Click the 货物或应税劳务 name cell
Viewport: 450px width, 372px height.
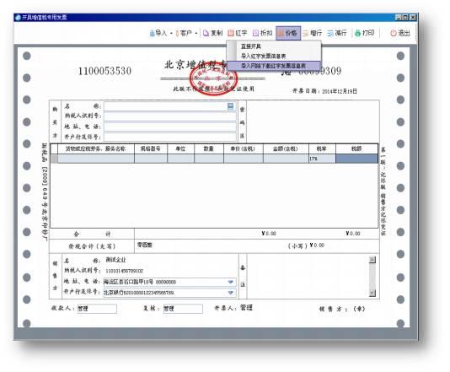(x=96, y=159)
